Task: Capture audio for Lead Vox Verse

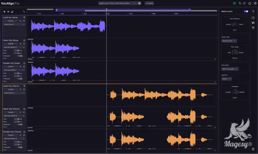Action: click(x=11, y=21)
